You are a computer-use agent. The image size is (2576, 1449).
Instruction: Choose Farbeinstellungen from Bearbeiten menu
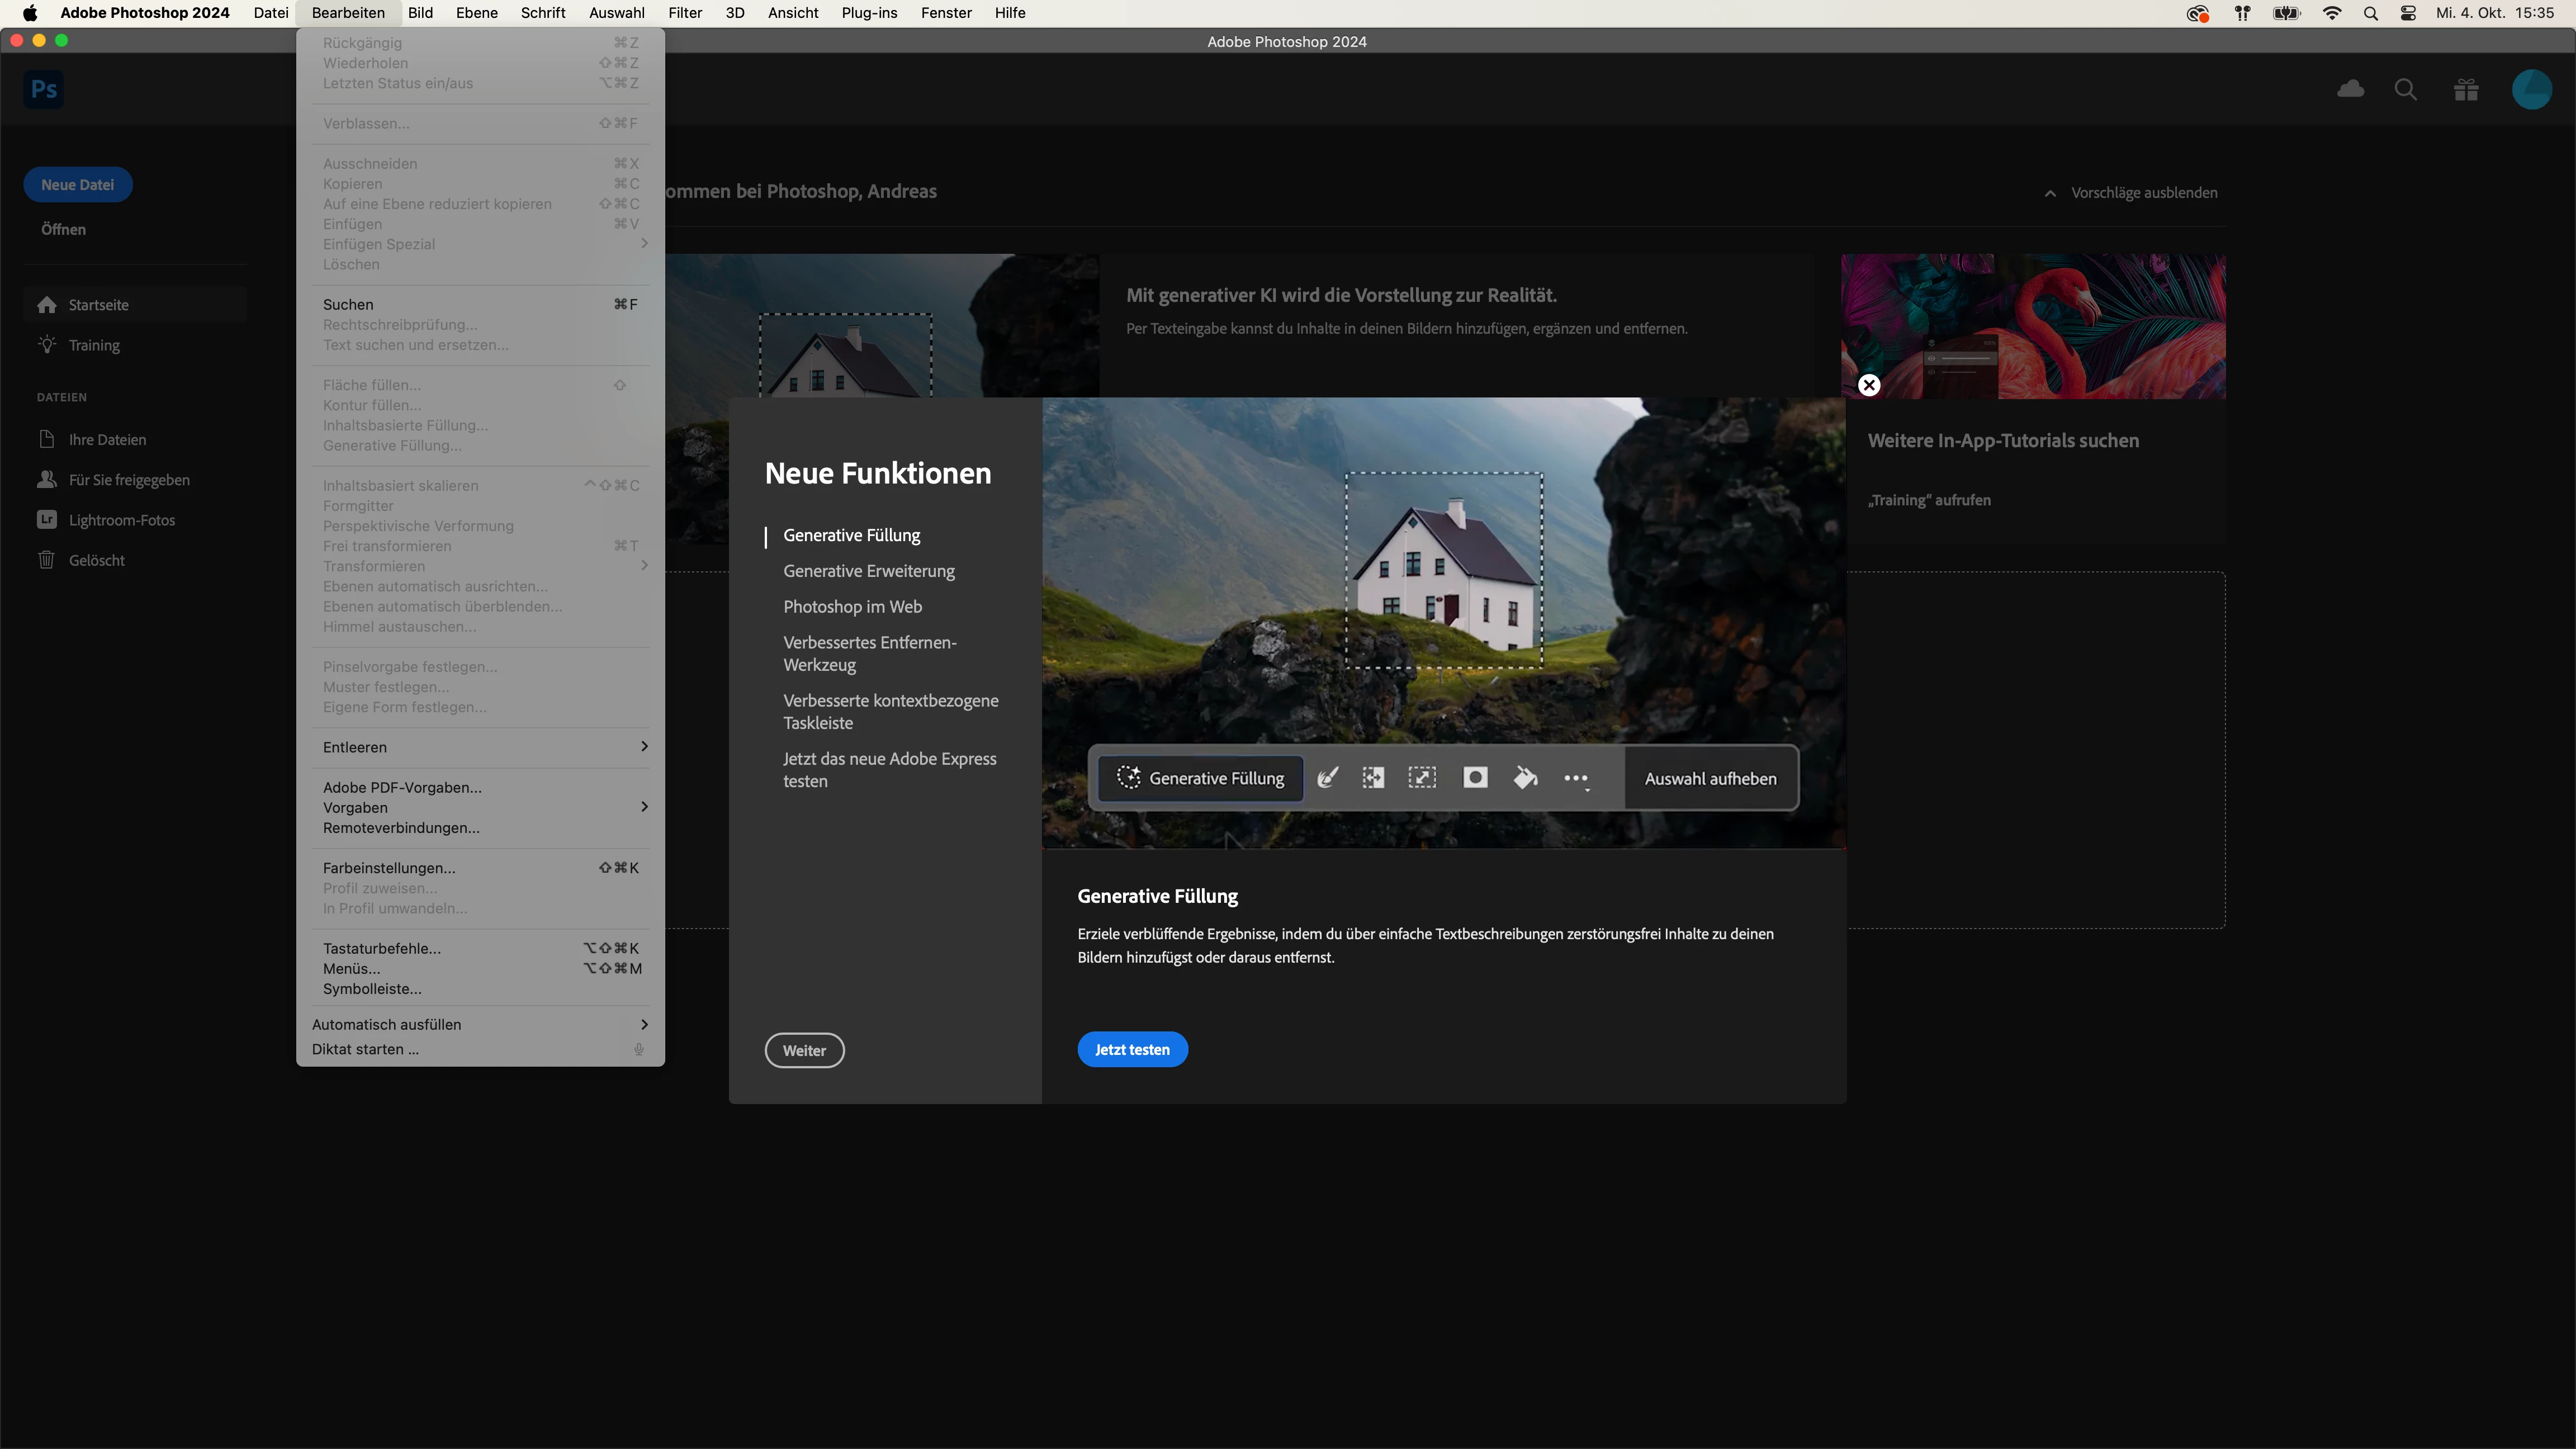pos(389,868)
